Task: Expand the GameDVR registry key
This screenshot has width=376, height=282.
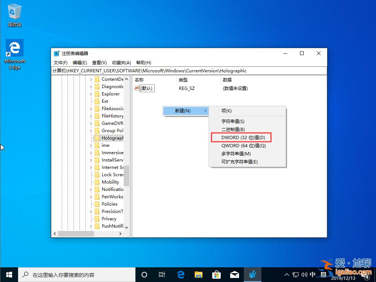Action: pyautogui.click(x=91, y=123)
